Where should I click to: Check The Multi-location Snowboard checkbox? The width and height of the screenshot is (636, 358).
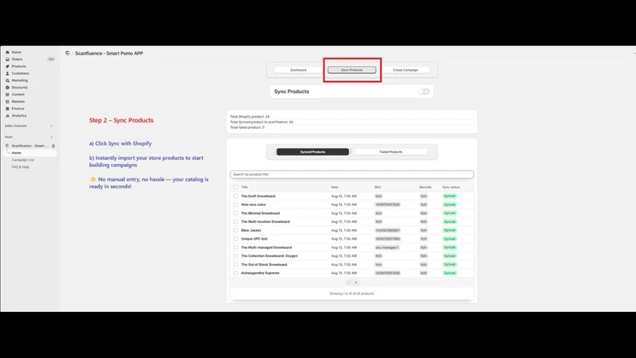pyautogui.click(x=235, y=222)
